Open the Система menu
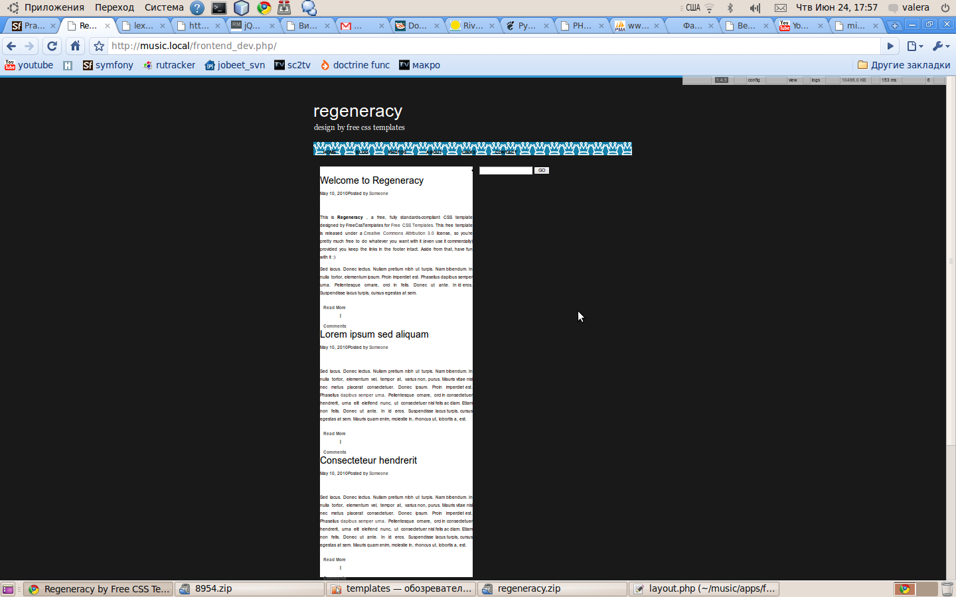The image size is (956, 597). coord(164,7)
